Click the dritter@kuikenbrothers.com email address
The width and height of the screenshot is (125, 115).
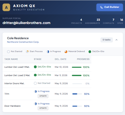[x=26, y=23]
